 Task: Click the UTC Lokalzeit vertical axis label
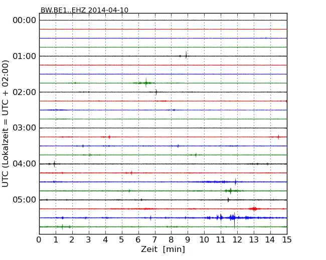(x=6, y=123)
